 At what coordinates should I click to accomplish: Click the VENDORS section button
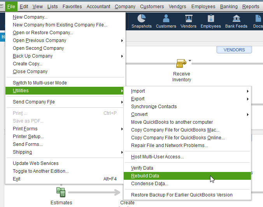[234, 50]
